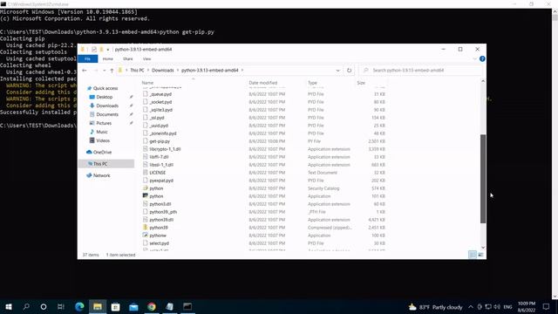Sort by the Date modified column header
558x314 pixels.
click(x=263, y=83)
